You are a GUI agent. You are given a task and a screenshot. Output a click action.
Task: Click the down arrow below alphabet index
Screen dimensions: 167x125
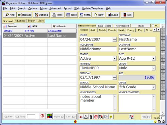(x=163, y=113)
